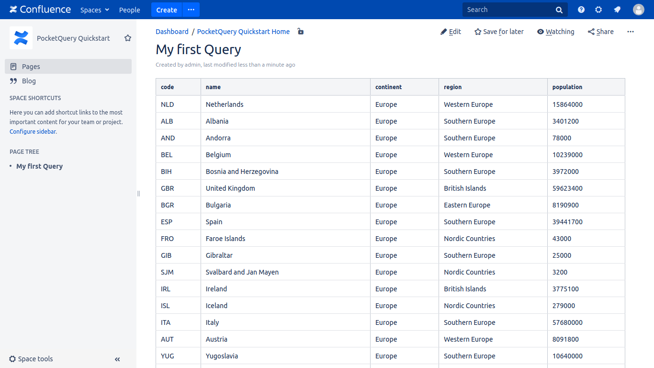Open the page more actions ellipsis menu
Viewport: 654px width, 368px height.
[x=630, y=32]
